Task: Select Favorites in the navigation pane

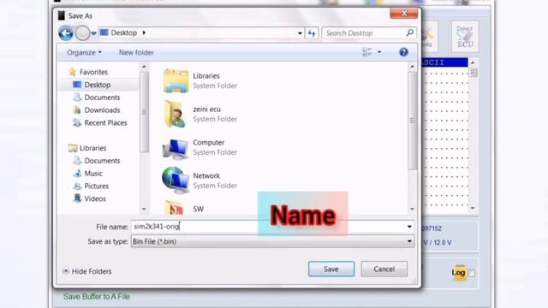Action: (93, 72)
